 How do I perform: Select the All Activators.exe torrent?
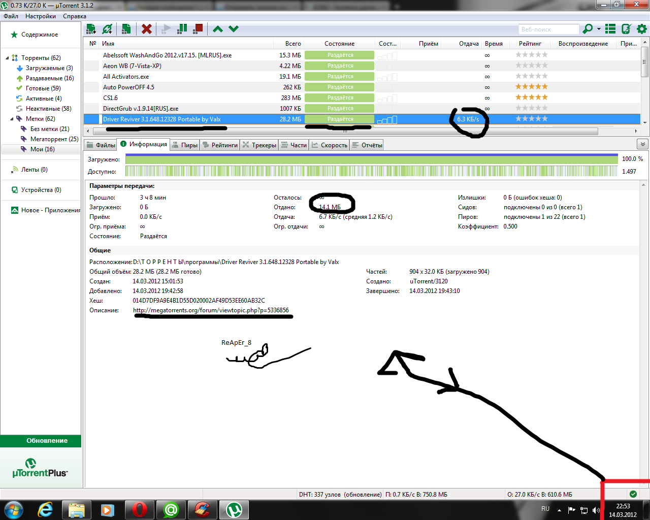(362, 76)
